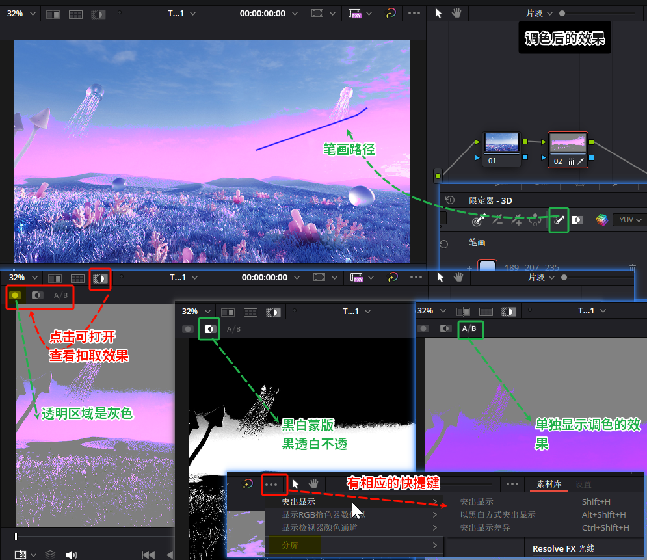This screenshot has height=560, width=647.
Task: Select the picker subtract tool
Action: point(498,220)
